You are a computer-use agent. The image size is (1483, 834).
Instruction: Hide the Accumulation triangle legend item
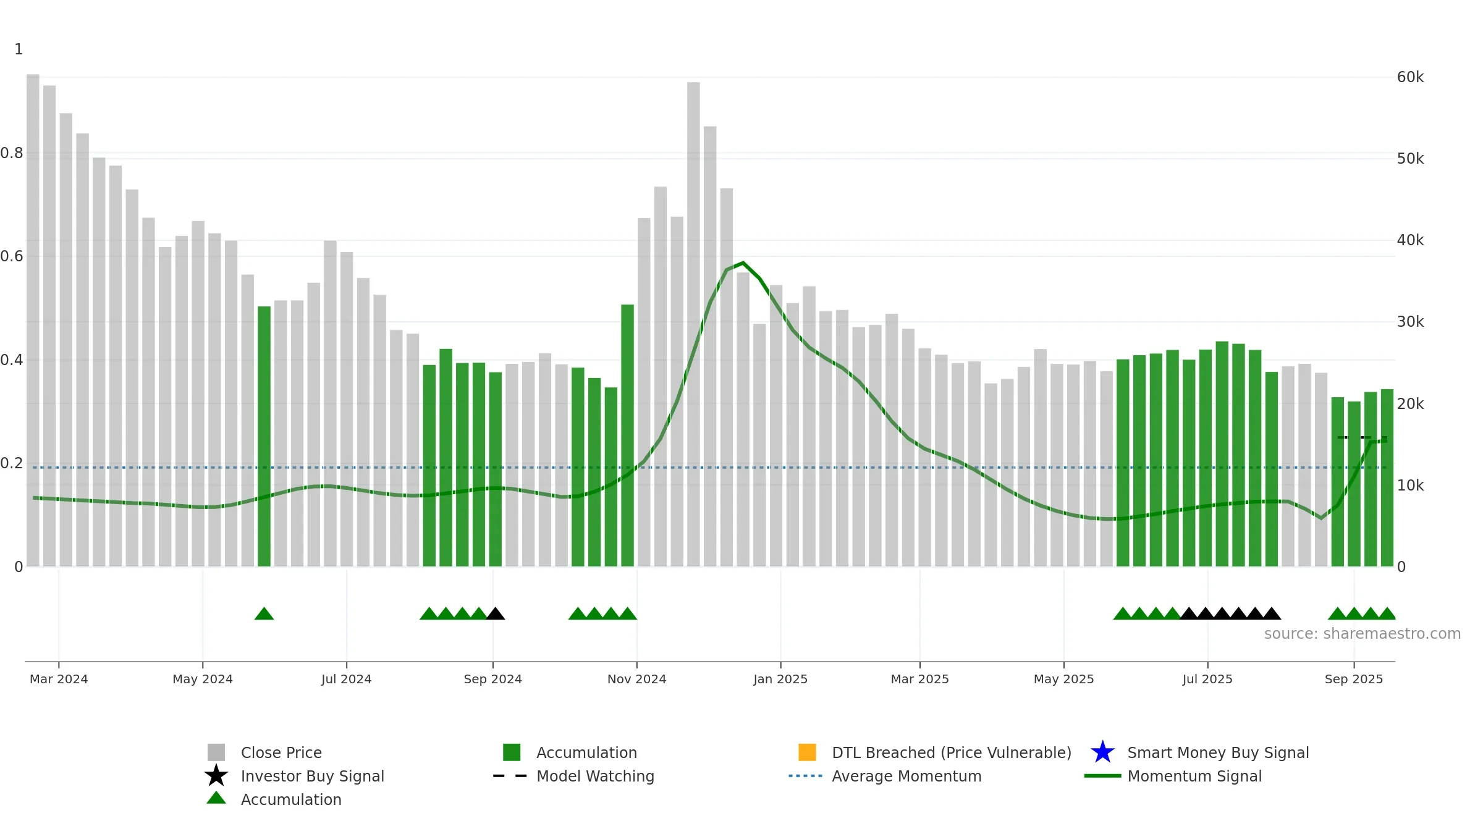click(216, 798)
